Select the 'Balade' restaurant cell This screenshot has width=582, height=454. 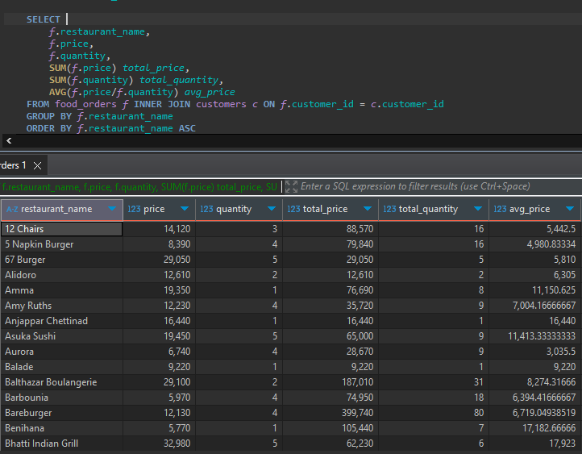[61, 367]
